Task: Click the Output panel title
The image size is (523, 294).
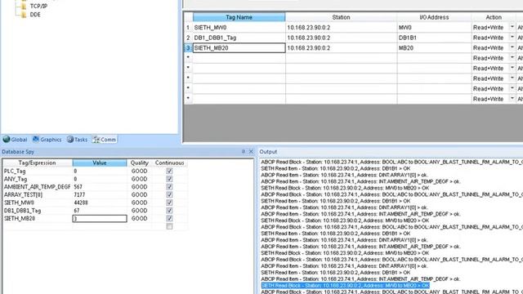Action: (268, 152)
